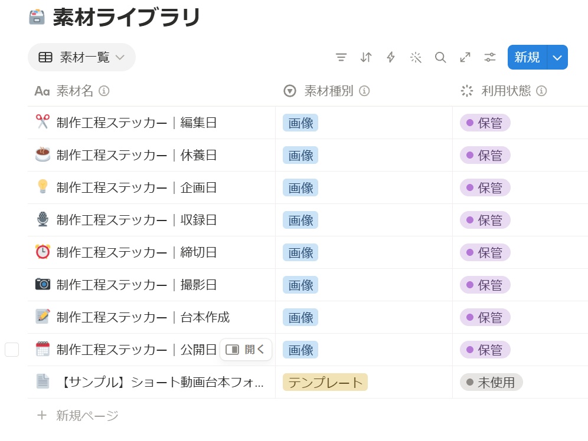This screenshot has height=441, width=588.
Task: Select the 素材ライブラリ page title
Action: [126, 17]
